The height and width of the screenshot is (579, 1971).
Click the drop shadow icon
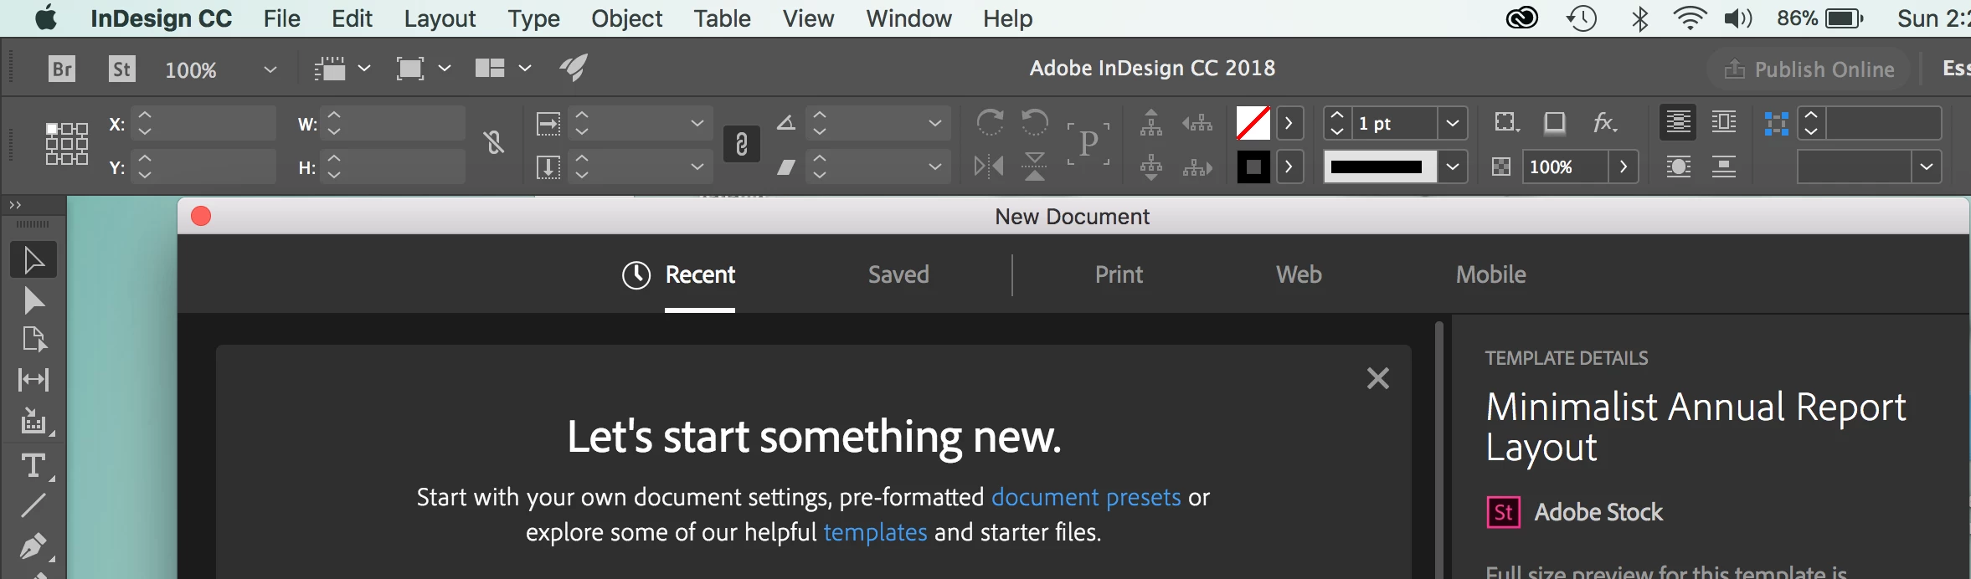pos(1555,123)
